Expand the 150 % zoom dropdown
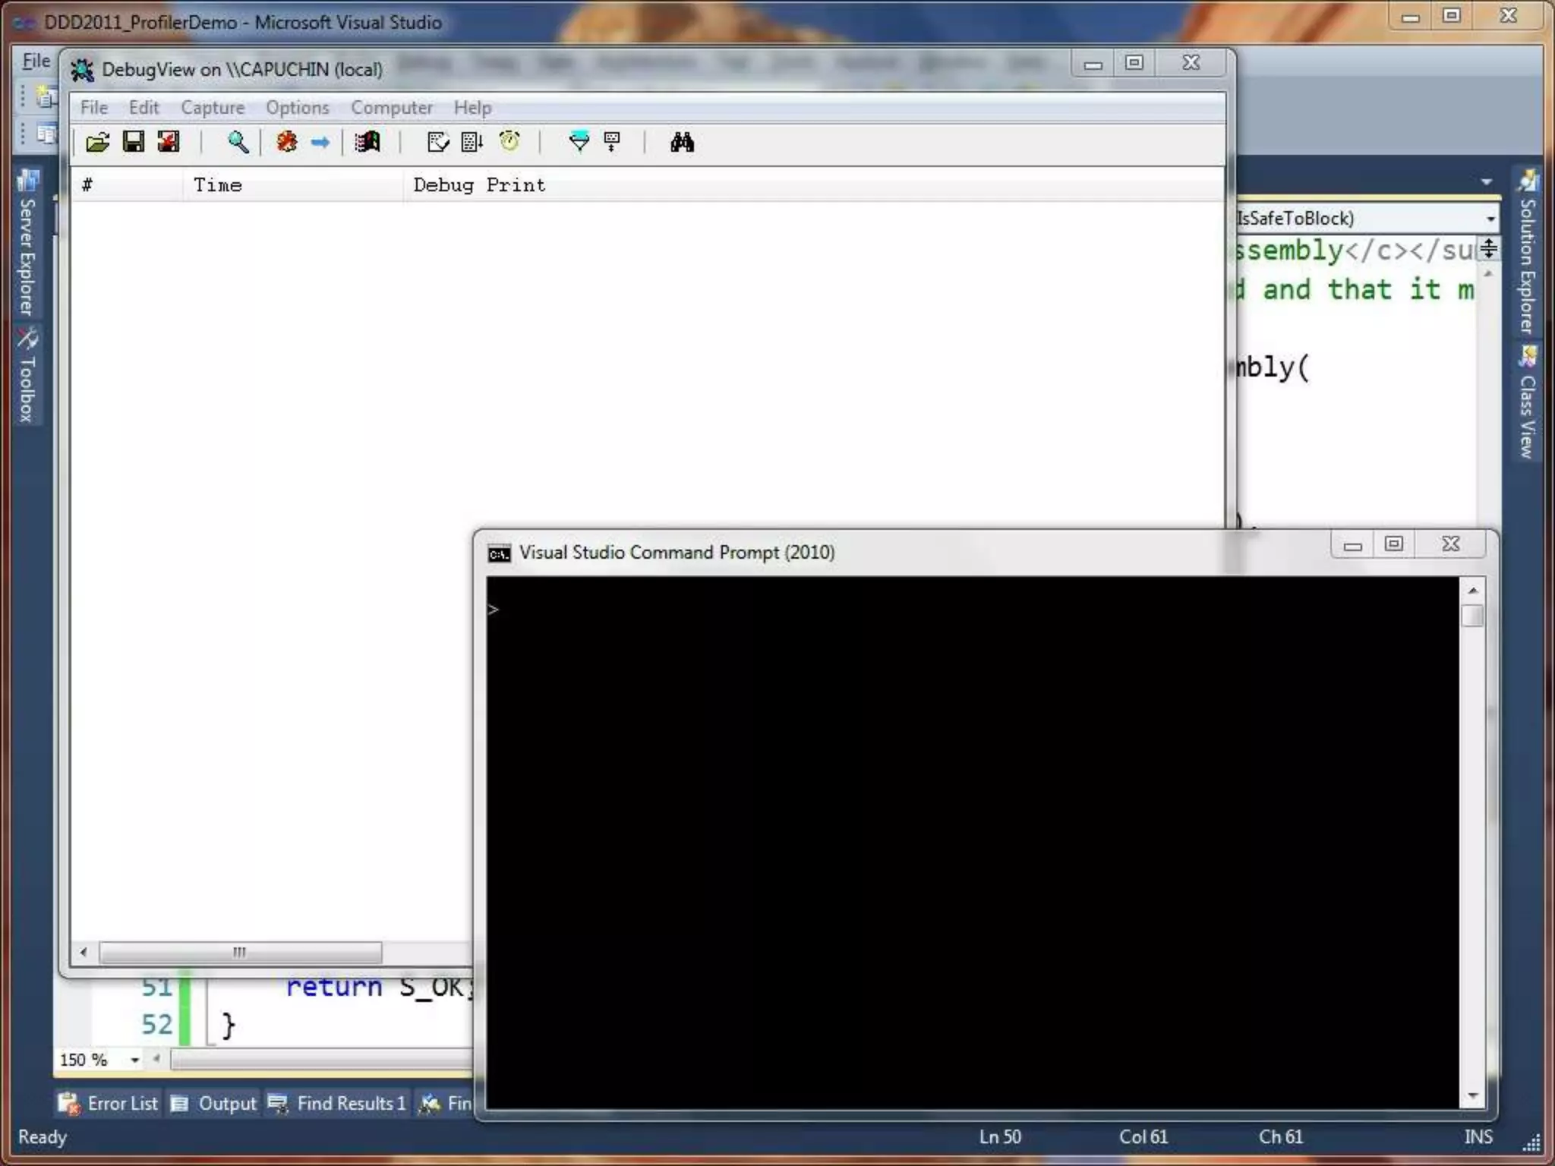The height and width of the screenshot is (1166, 1555). point(134,1060)
